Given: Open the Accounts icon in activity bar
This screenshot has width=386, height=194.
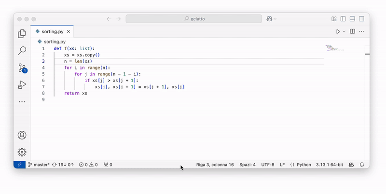Looking at the screenshot, I should 22,135.
